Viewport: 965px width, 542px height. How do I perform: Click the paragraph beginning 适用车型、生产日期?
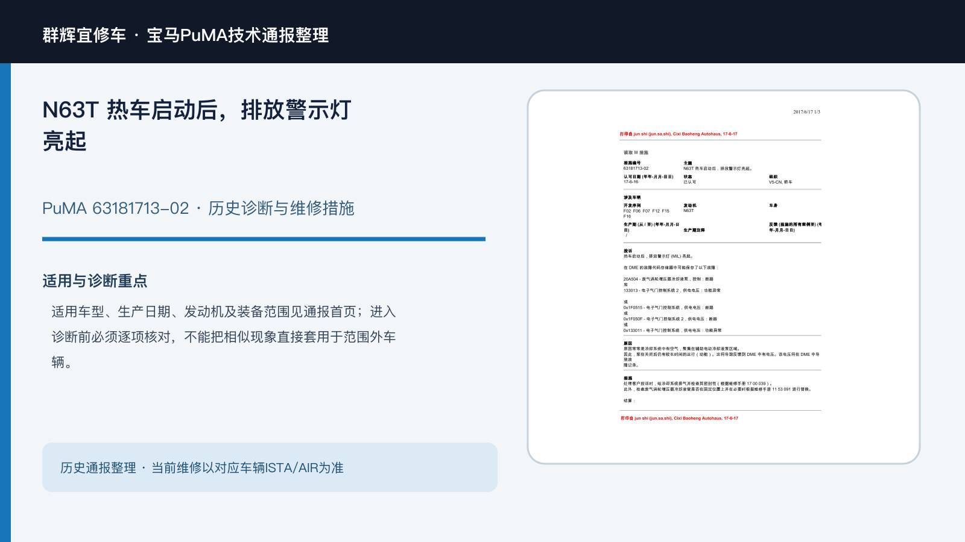tap(224, 337)
